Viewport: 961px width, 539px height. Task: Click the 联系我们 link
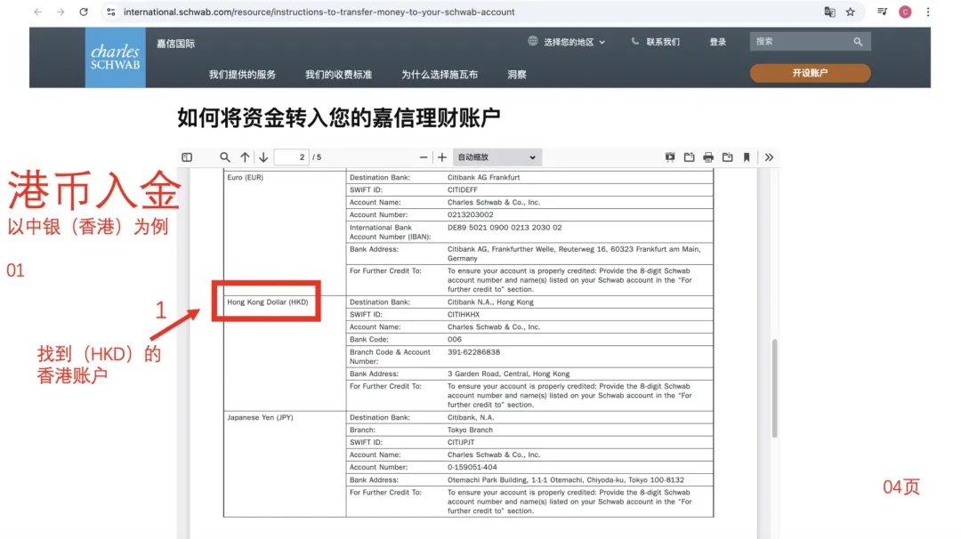click(663, 42)
